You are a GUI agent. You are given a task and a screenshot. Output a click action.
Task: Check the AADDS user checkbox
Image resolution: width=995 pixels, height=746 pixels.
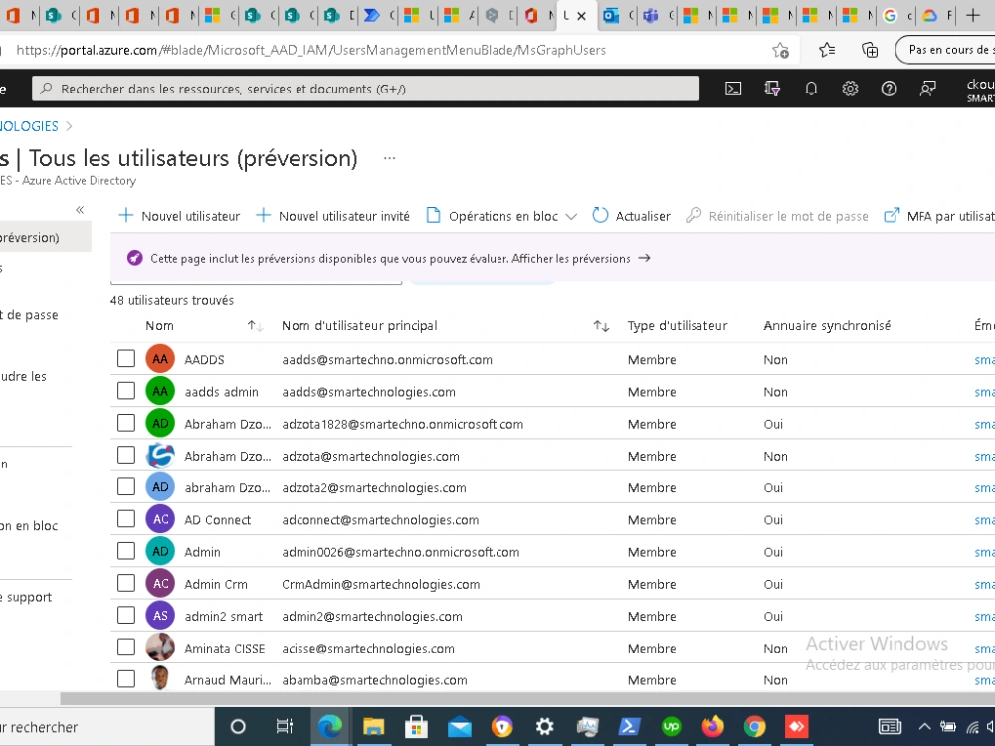[x=126, y=358]
